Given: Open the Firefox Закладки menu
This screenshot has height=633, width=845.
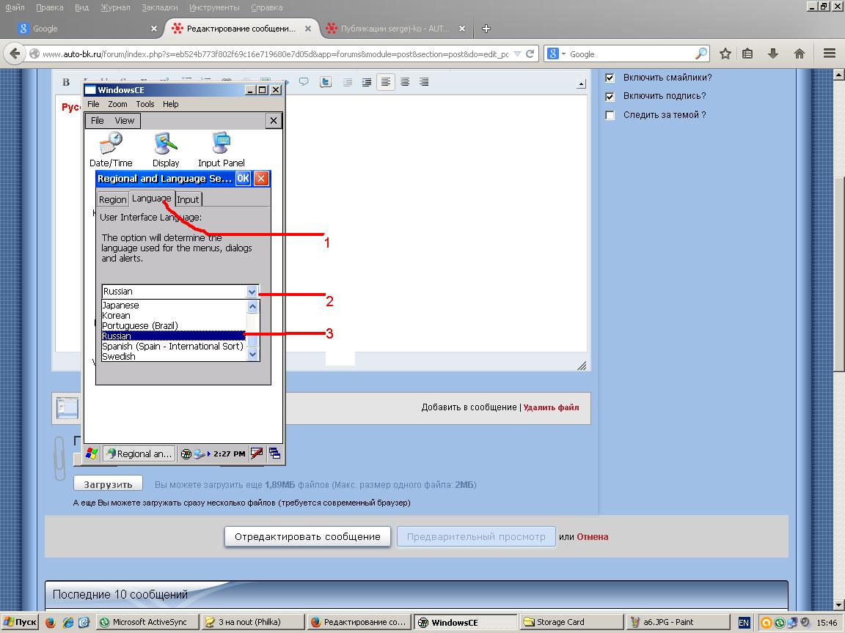Looking at the screenshot, I should coord(159,7).
